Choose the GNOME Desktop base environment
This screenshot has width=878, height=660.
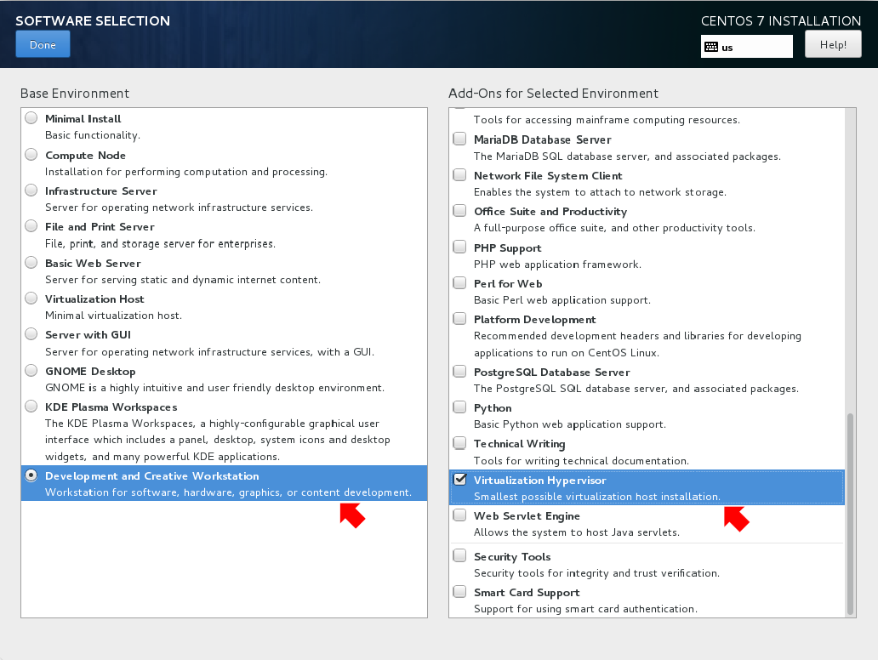point(31,371)
